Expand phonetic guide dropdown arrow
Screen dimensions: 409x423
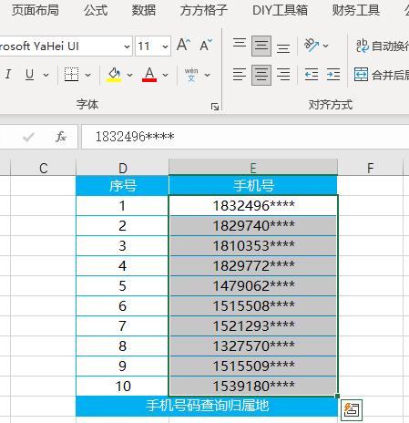(208, 75)
